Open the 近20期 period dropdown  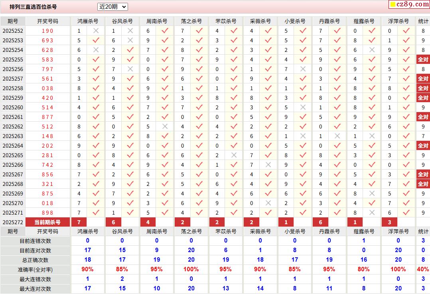pos(112,7)
